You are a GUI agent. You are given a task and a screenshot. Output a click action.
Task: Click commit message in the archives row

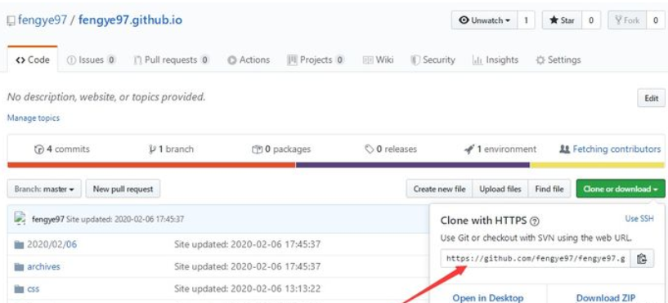[248, 267]
